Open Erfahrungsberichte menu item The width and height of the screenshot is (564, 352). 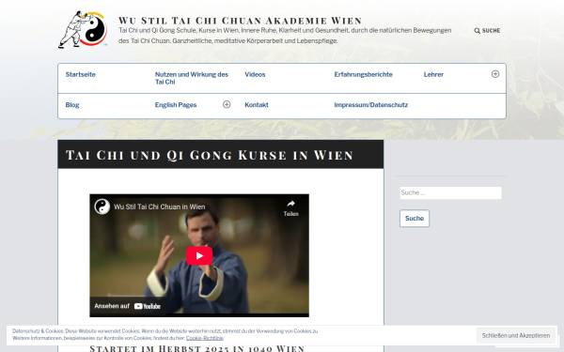[363, 75]
